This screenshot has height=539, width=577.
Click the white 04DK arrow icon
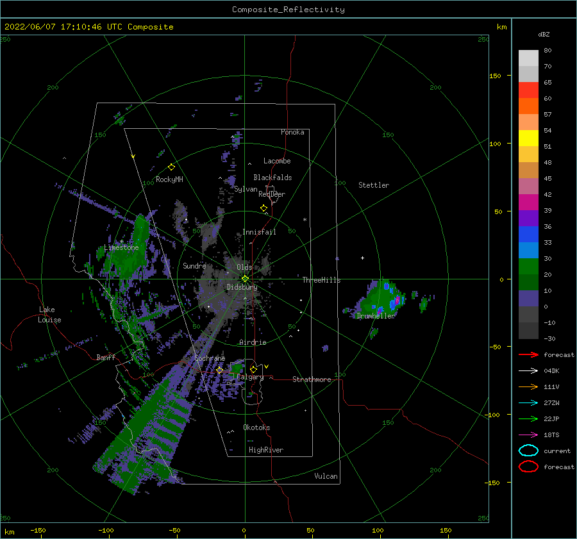[x=528, y=371]
